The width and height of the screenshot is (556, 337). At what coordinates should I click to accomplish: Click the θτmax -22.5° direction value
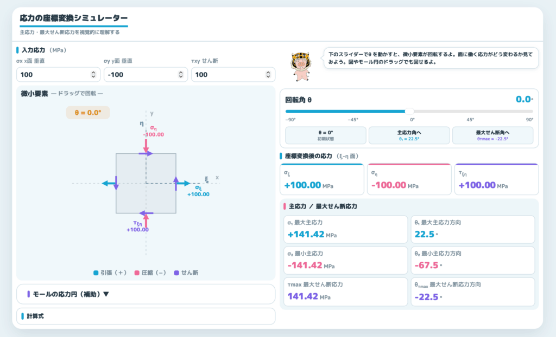tap(428, 297)
